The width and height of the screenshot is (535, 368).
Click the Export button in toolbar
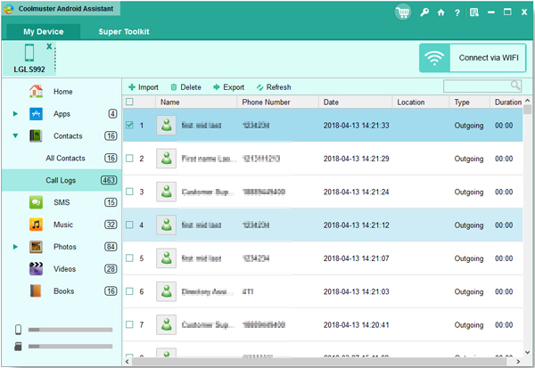click(x=228, y=87)
